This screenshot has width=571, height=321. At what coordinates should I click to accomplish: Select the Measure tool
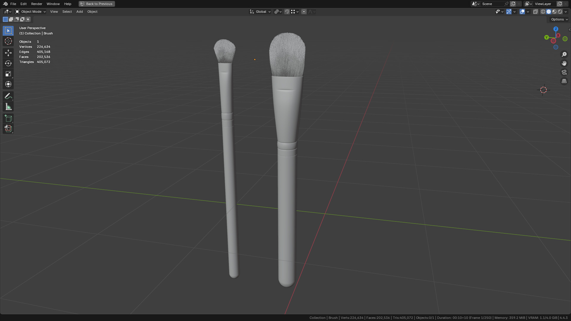click(8, 106)
